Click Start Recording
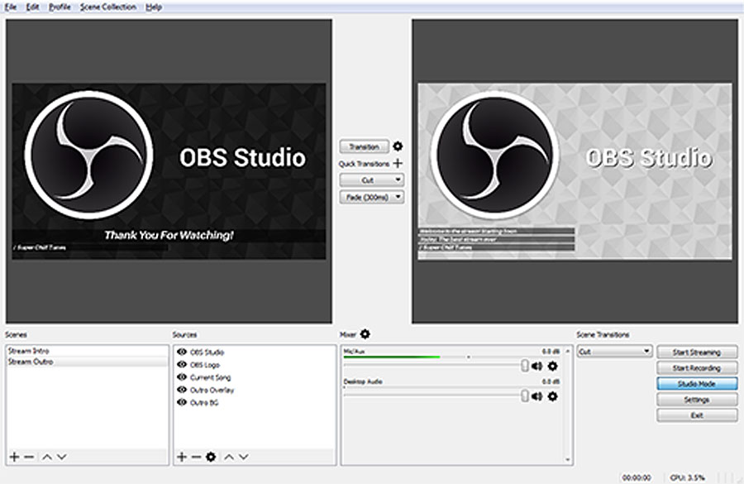 [697, 367]
